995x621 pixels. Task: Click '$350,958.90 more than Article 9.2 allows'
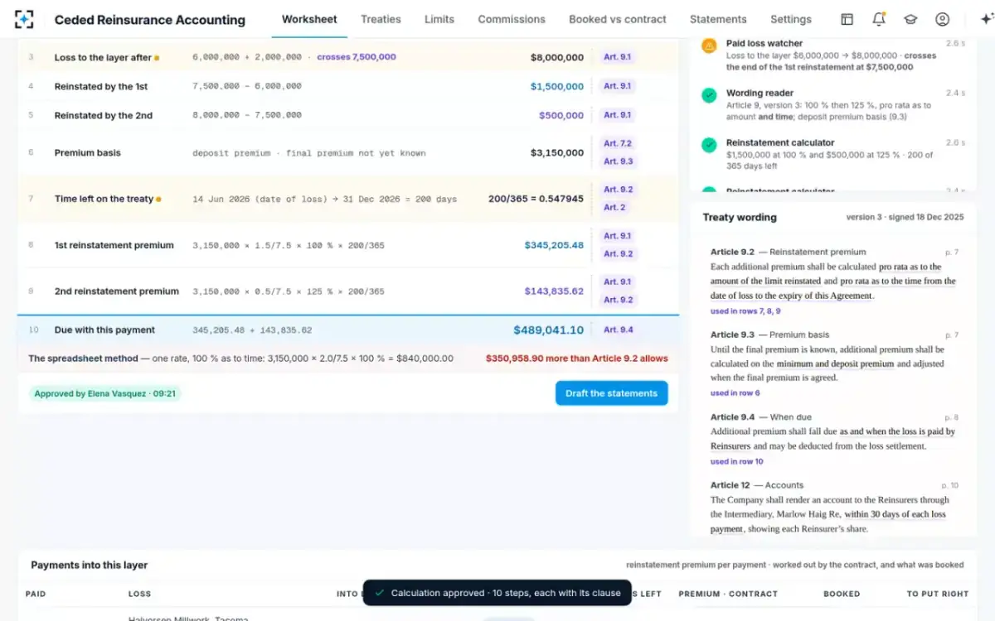[576, 359]
